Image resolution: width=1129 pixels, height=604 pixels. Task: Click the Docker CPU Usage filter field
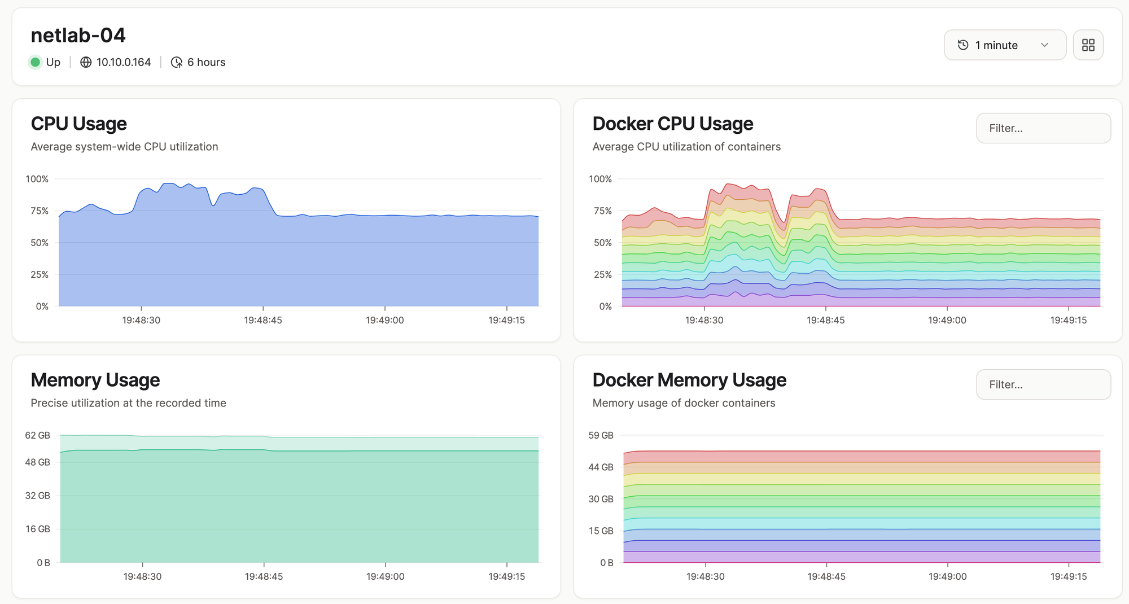click(1043, 128)
